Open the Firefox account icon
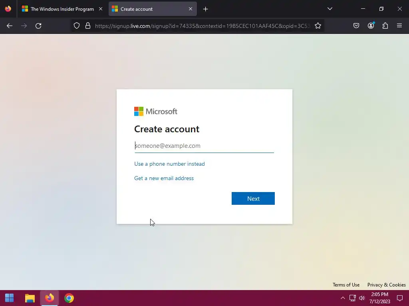This screenshot has width=409, height=306. 371,25
